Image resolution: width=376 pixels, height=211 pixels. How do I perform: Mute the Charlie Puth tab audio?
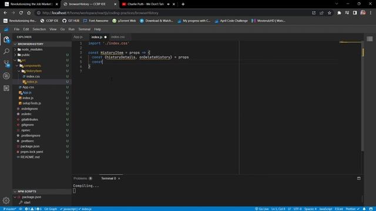(x=169, y=4)
